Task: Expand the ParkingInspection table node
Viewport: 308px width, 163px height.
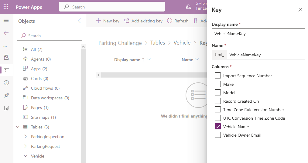Action: tap(26, 137)
